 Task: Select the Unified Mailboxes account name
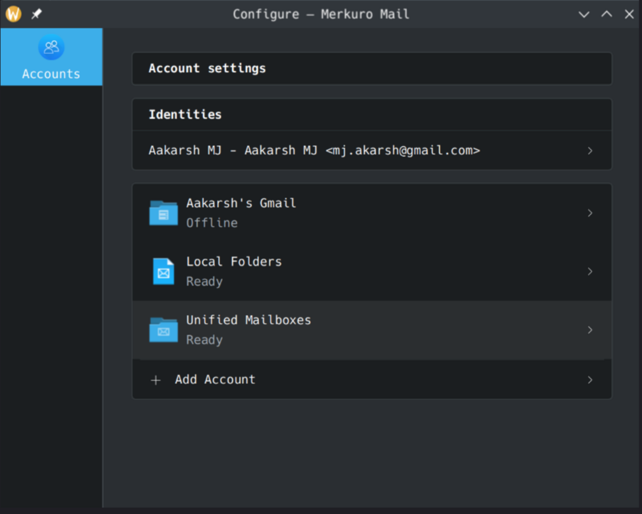coord(248,320)
